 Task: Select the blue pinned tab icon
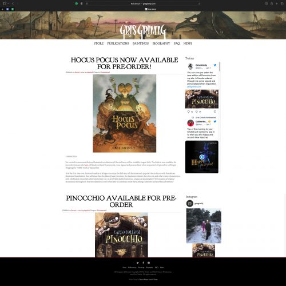(7, 9)
